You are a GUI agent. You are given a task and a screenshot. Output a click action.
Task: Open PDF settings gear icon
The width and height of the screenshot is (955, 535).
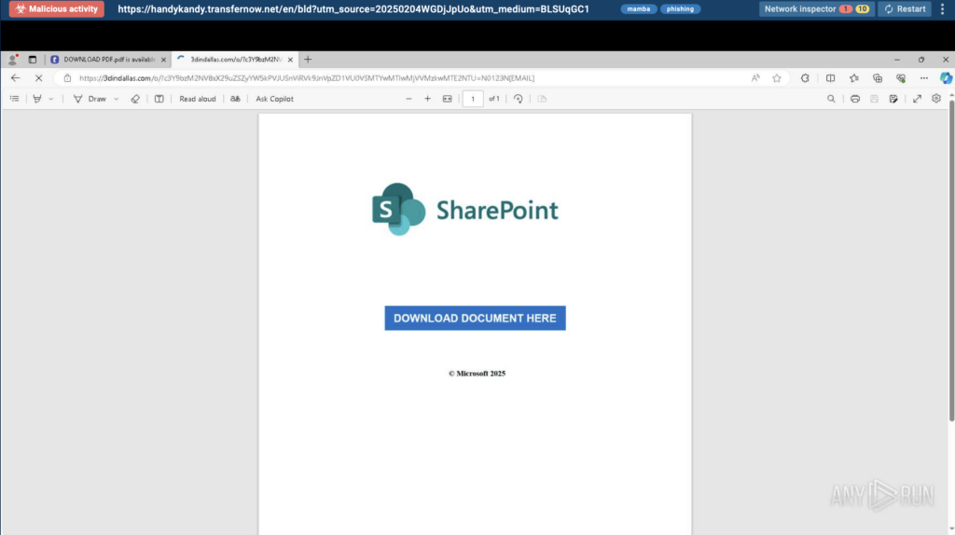(x=936, y=99)
